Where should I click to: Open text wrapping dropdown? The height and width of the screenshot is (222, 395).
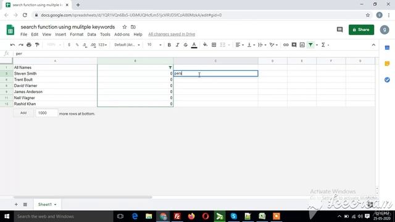pos(262,45)
